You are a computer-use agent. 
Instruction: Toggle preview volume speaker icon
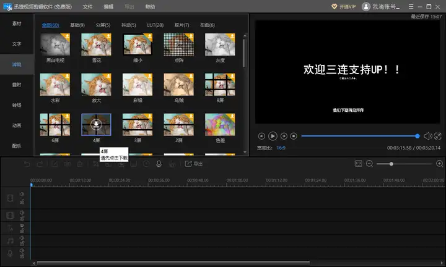pyautogui.click(x=427, y=136)
